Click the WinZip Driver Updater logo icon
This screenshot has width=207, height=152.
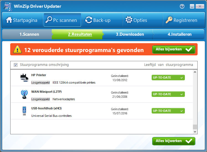coord(8,6)
